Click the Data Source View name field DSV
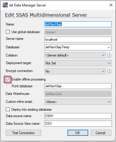Viewport: 116px width, 142px height. 78,124
